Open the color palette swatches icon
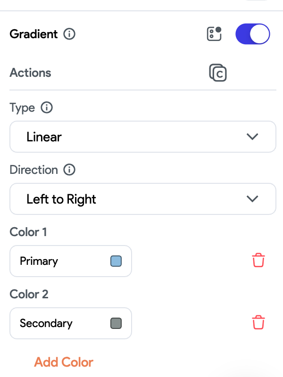This screenshot has height=377, width=283. click(214, 34)
